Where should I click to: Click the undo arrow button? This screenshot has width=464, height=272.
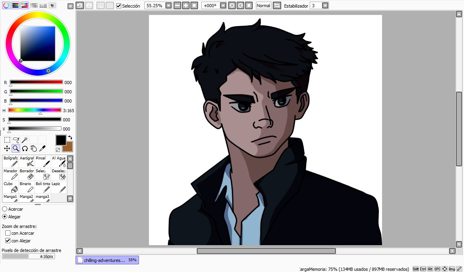(x=80, y=6)
